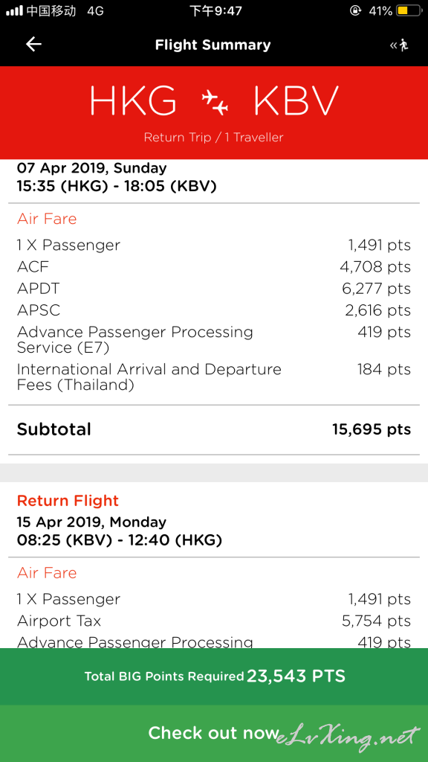Tap the airplanes icon between HKG and KBV
428x762 pixels.
tap(215, 102)
